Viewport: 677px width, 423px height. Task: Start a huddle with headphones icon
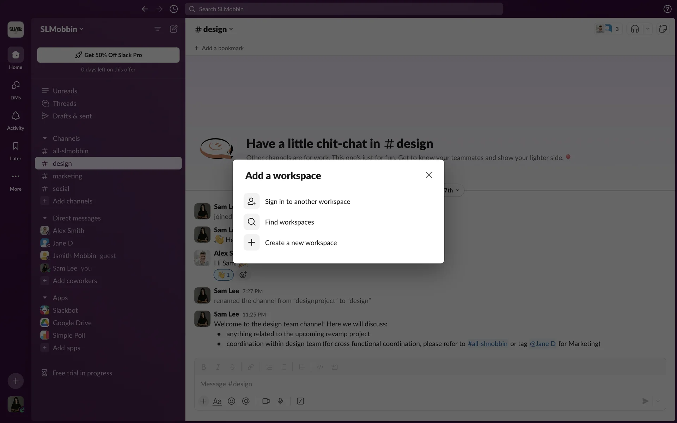click(635, 29)
